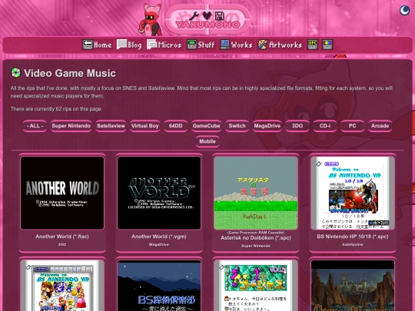Click the Works laptop icon
The height and width of the screenshot is (311, 415).
tap(224, 45)
